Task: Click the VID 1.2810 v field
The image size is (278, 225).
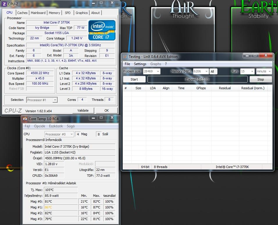Action: [x=54, y=164]
